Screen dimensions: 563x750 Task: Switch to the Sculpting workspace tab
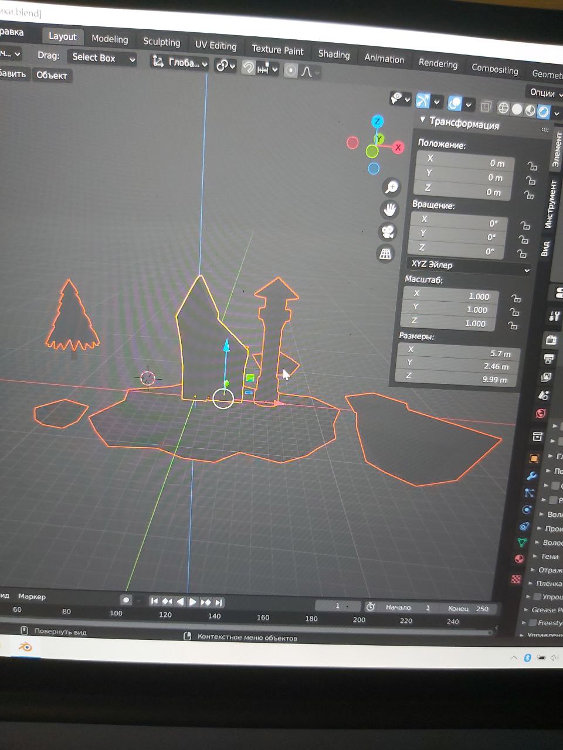click(x=161, y=42)
